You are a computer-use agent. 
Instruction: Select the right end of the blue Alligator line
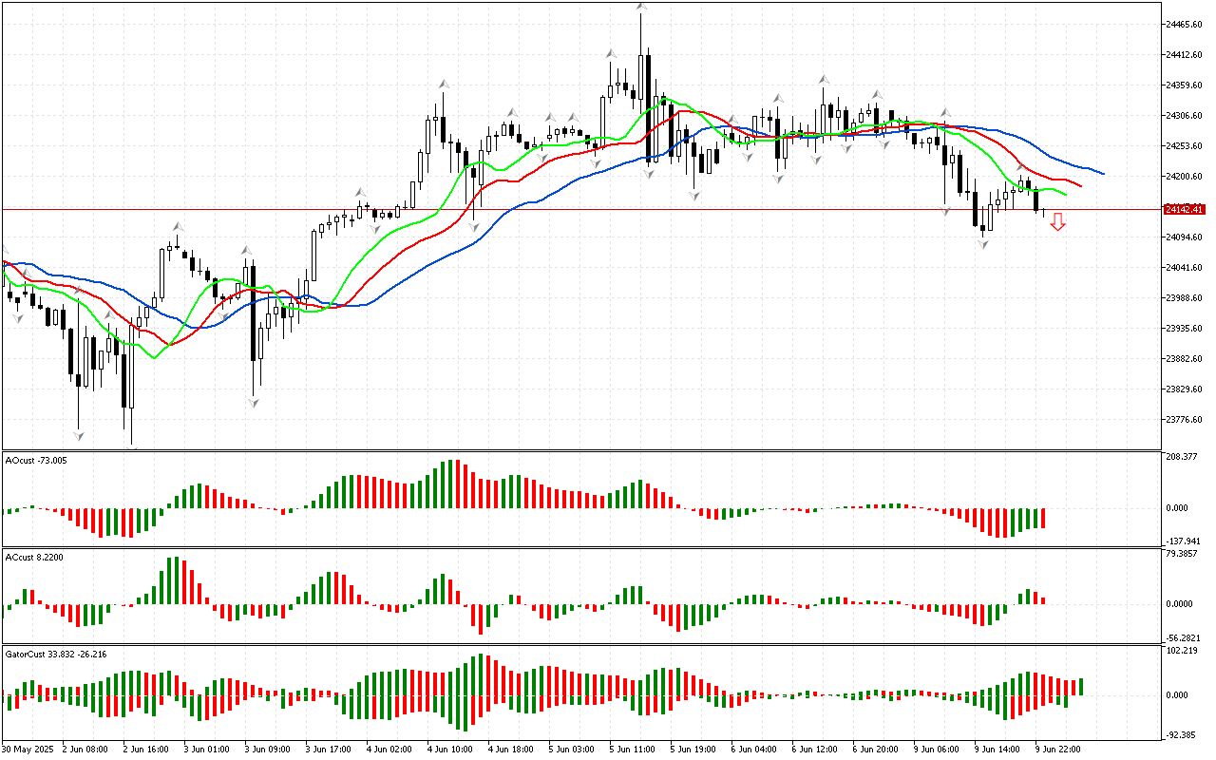pos(1102,173)
